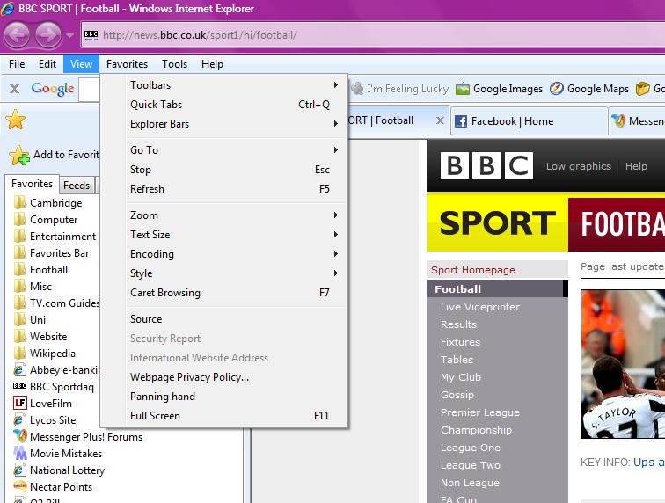665x503 pixels.
Task: Open the Cambridge favorites folder
Action: click(x=55, y=203)
